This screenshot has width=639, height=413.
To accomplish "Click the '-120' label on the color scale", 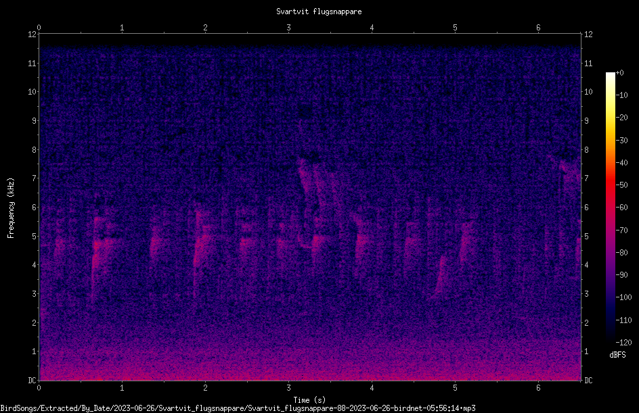I will click(623, 342).
